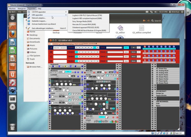Click the 'V1: Dream Key' label

point(161,68)
